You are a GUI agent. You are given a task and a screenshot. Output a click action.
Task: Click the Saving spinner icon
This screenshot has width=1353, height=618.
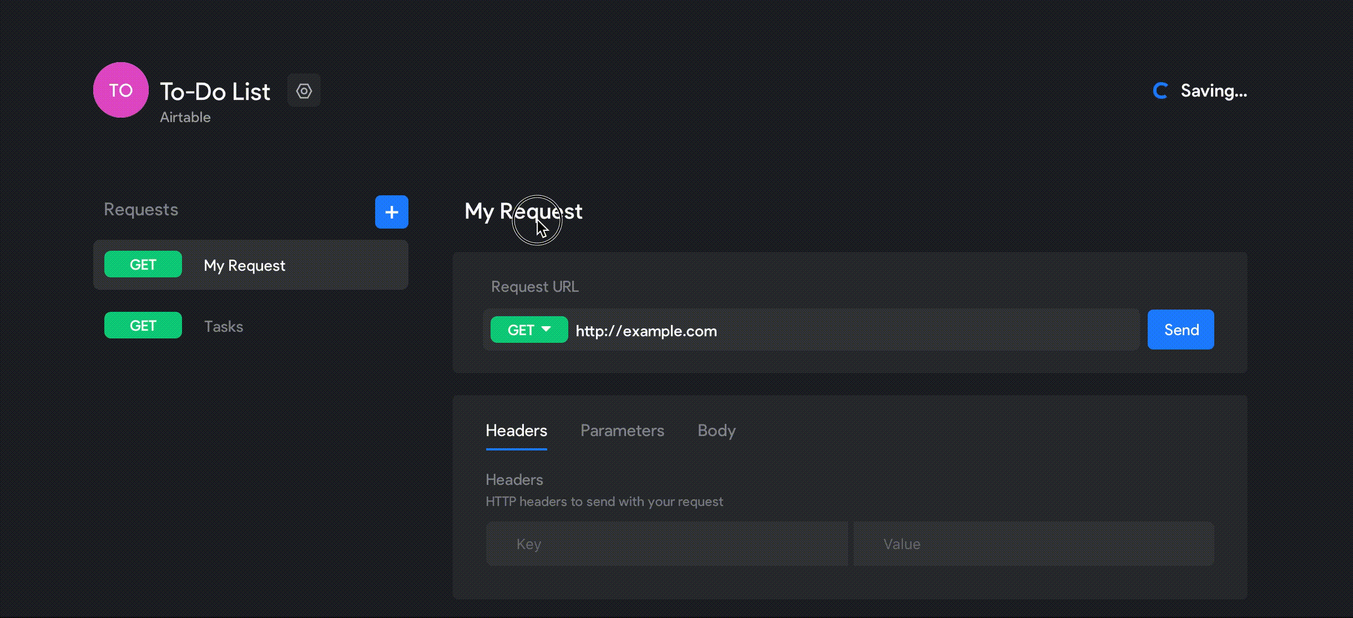pos(1160,91)
